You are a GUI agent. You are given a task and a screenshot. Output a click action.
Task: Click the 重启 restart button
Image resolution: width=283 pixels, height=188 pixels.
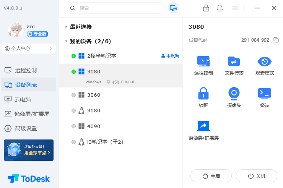211,176
